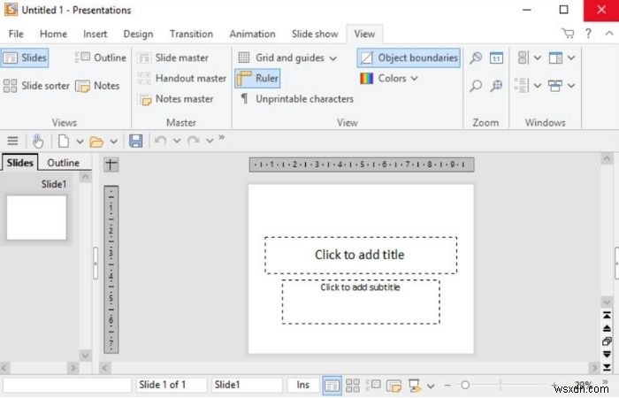Click the ruler origin corner button
This screenshot has height=398, width=619.
pos(111,165)
